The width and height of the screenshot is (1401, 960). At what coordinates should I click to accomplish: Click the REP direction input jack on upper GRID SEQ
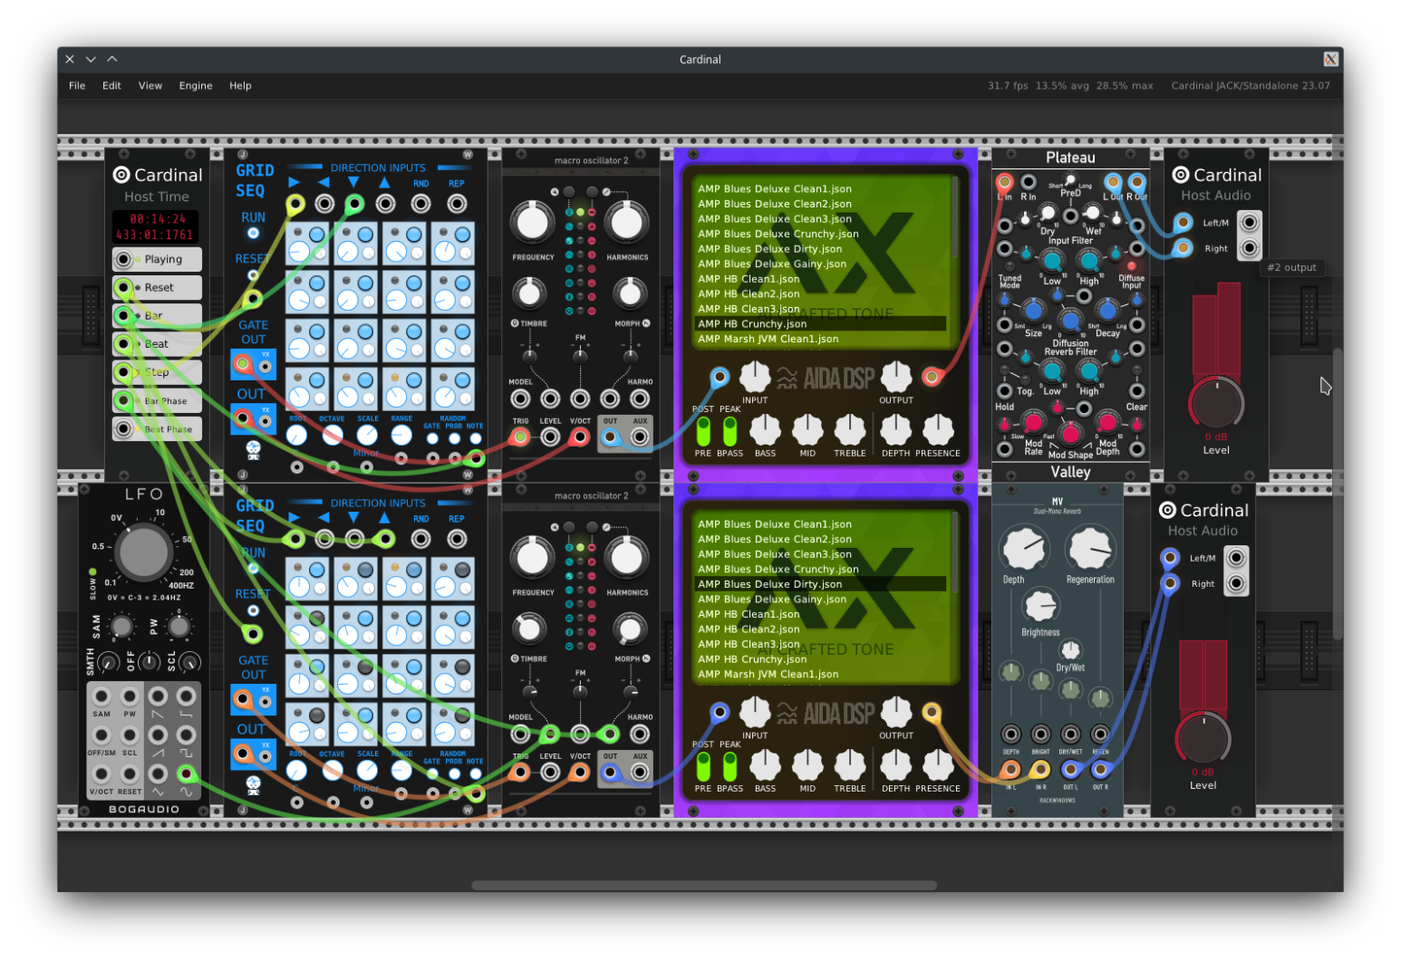pos(457,204)
